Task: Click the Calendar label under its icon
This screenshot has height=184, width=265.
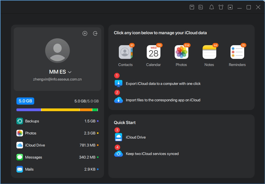Action: click(154, 65)
